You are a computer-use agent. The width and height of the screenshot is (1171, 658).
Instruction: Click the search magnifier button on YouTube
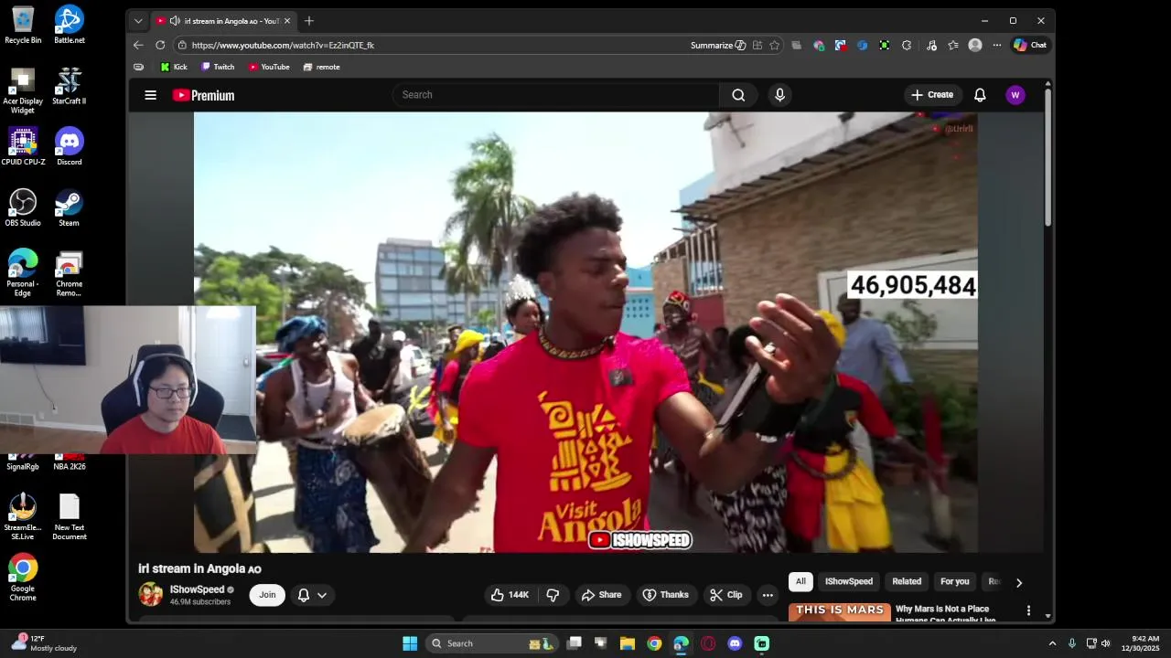[x=738, y=95]
